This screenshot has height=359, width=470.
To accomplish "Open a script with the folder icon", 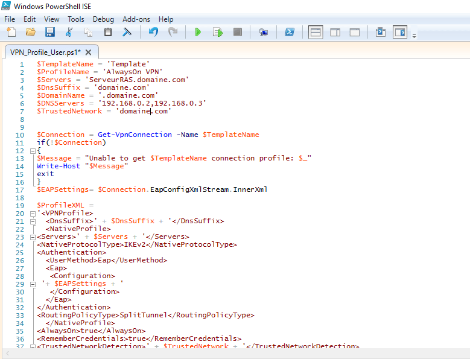I will coord(31,32).
